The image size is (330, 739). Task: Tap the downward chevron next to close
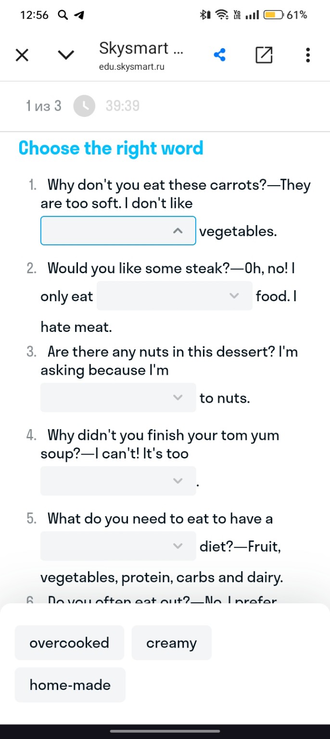click(x=66, y=55)
